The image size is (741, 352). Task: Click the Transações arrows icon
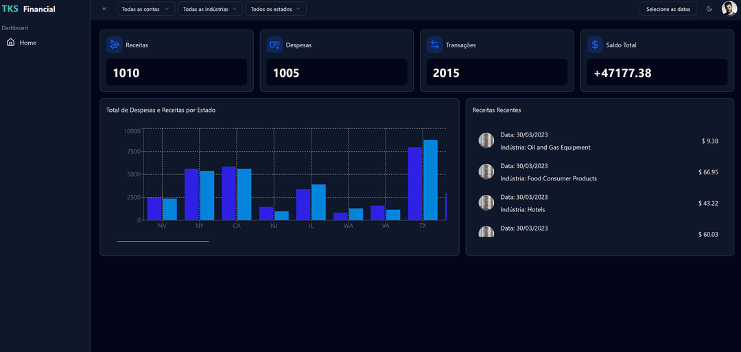click(435, 45)
